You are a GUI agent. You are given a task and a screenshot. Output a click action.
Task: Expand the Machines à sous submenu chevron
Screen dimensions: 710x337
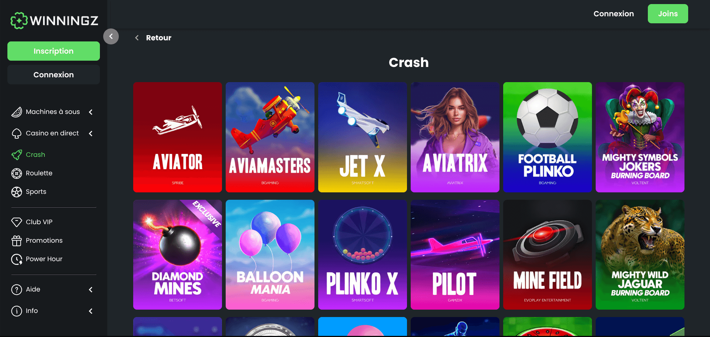[x=91, y=112]
